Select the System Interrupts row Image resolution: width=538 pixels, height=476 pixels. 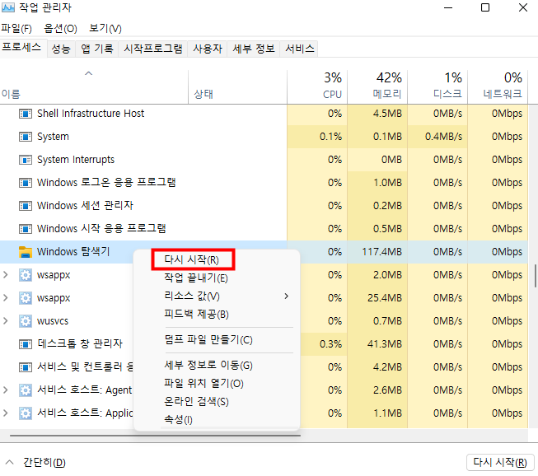click(264, 160)
